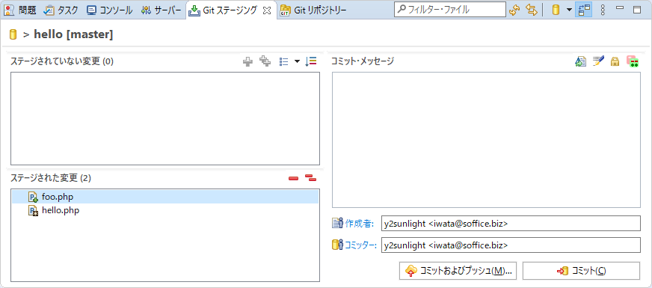Click the add all files double-plus icon
Screen dimensions: 652x288
pos(265,61)
